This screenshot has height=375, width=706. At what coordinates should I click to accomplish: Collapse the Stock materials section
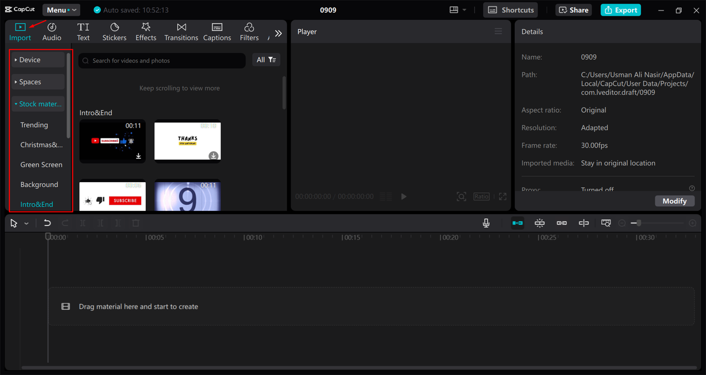[38, 104]
